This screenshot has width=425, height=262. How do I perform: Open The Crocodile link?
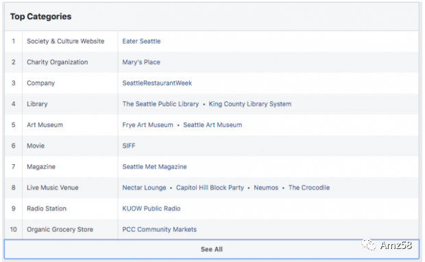click(x=309, y=187)
